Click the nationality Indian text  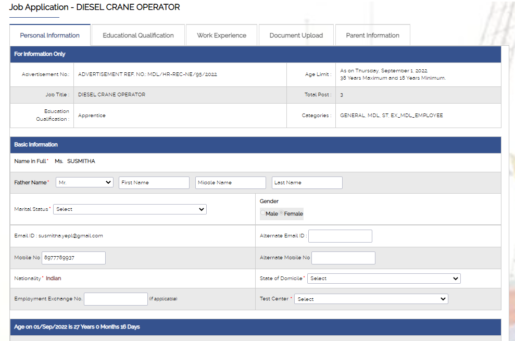(x=54, y=278)
